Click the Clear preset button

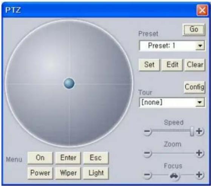195,65
